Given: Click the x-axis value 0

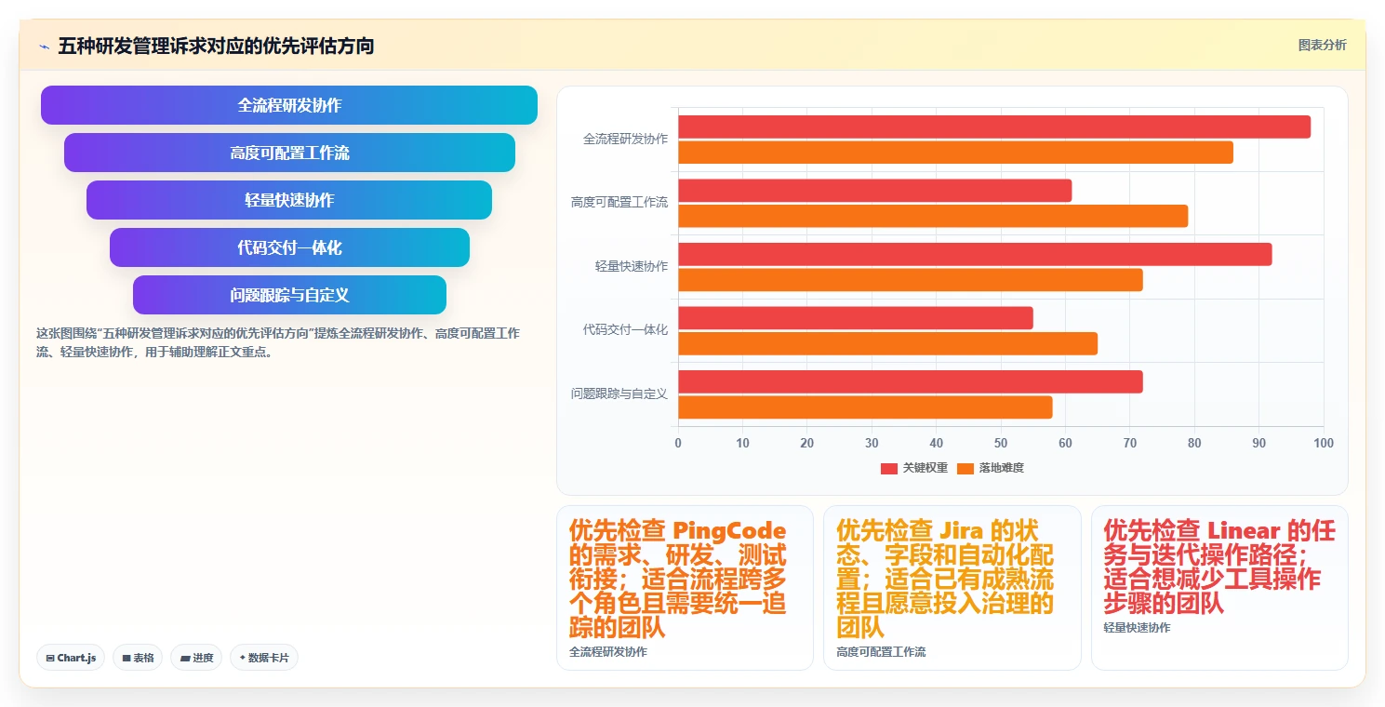Looking at the screenshot, I should [678, 443].
